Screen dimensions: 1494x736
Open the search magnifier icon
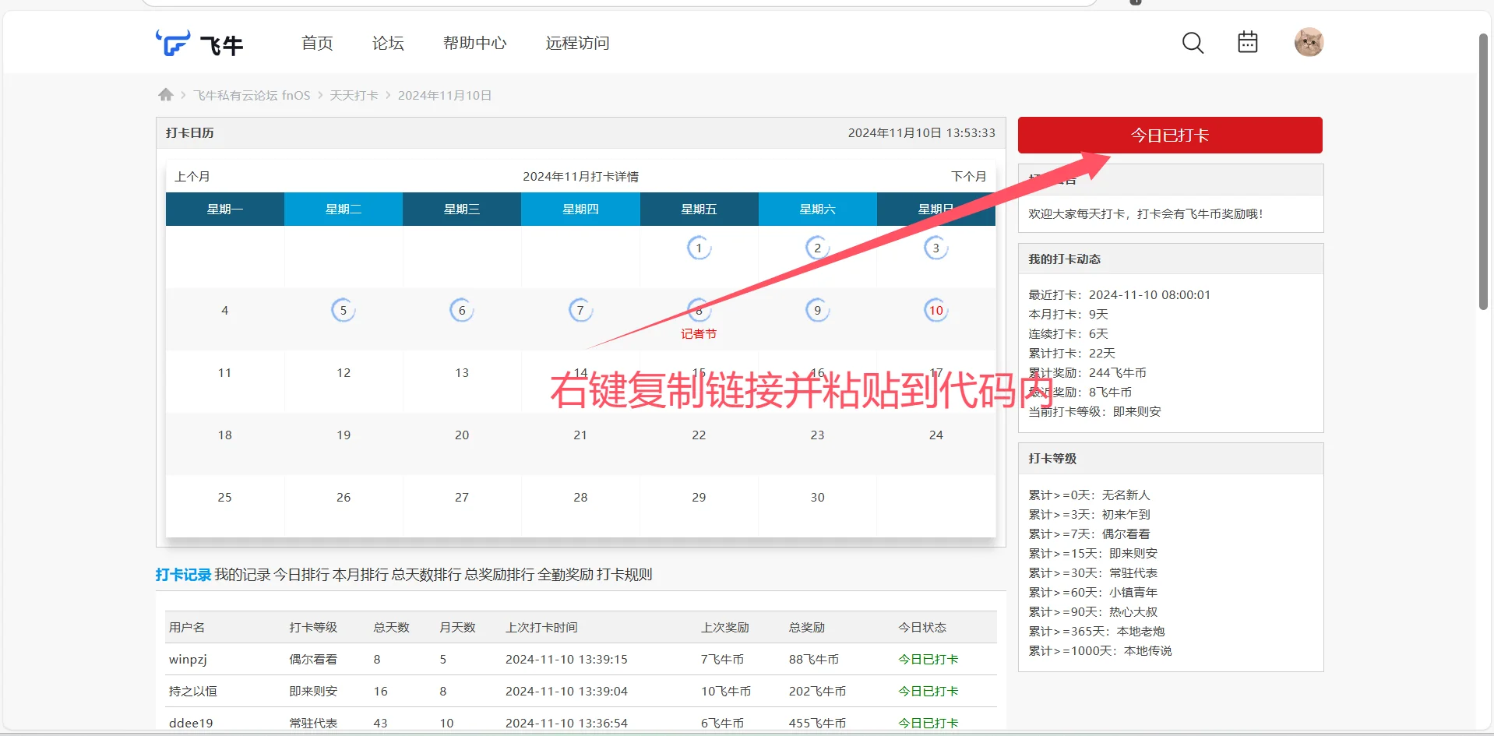pos(1193,43)
